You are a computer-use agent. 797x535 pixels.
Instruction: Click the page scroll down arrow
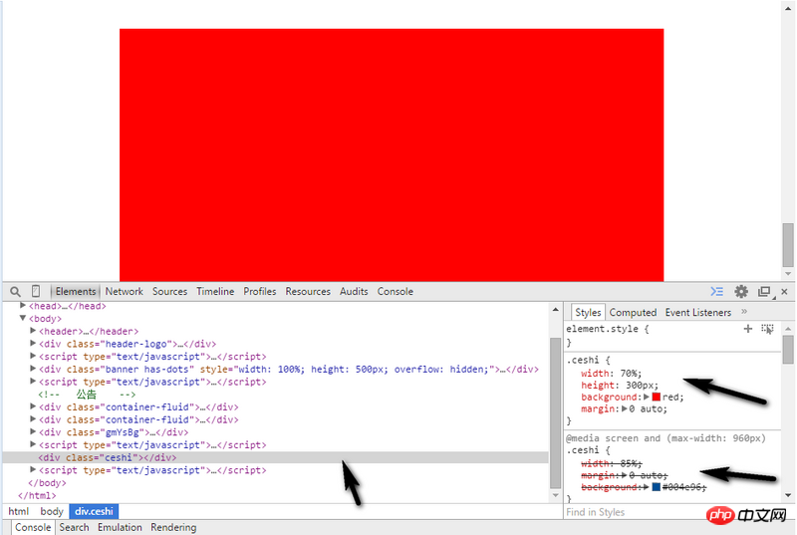[x=788, y=274]
